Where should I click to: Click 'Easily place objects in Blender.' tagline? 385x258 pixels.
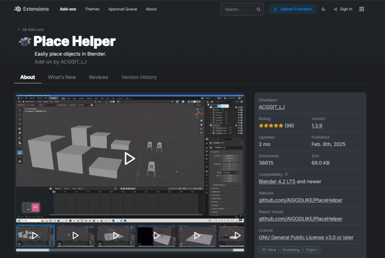point(70,54)
